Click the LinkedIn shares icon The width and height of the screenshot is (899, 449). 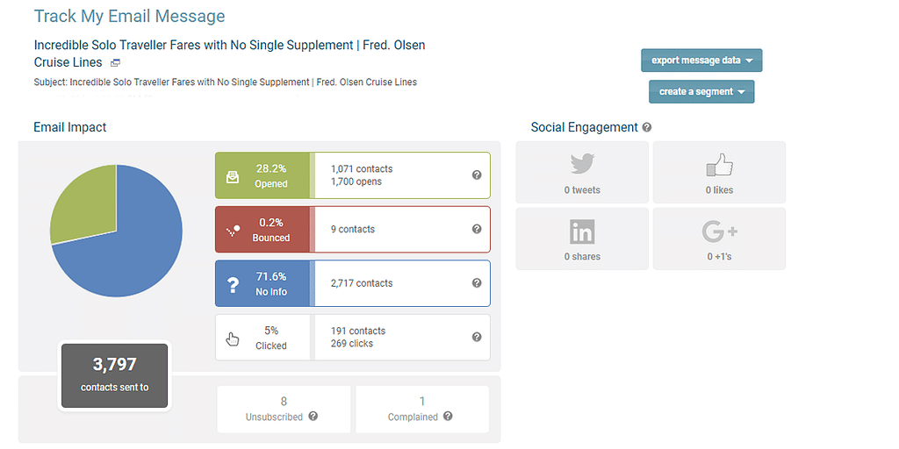582,232
